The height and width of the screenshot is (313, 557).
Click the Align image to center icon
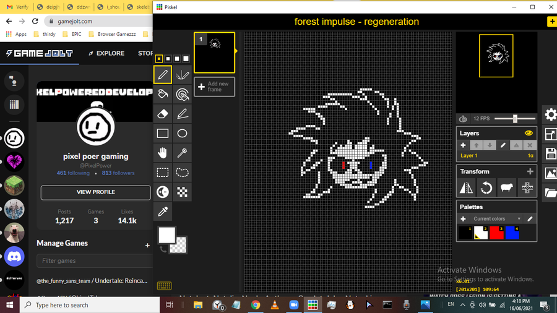pyautogui.click(x=527, y=187)
